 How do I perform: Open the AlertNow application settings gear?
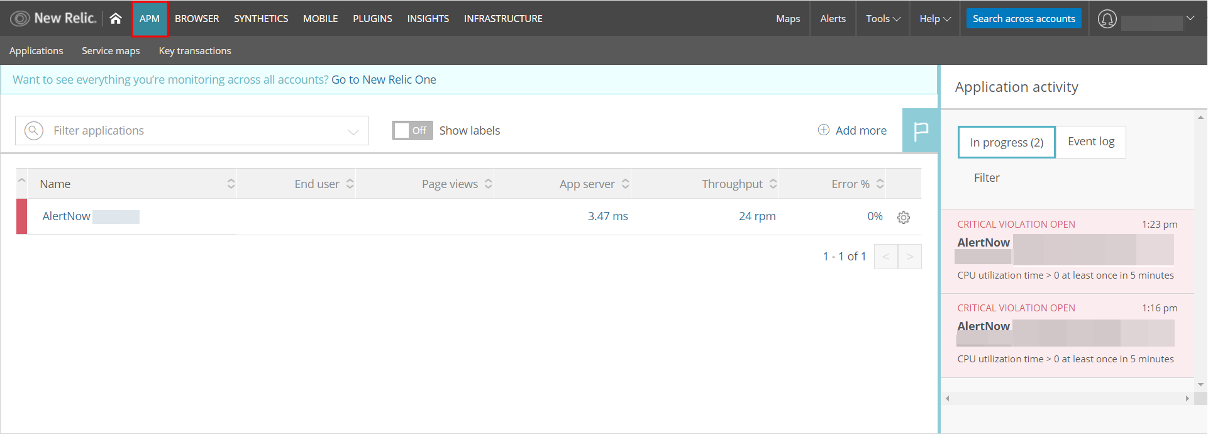pyautogui.click(x=904, y=218)
